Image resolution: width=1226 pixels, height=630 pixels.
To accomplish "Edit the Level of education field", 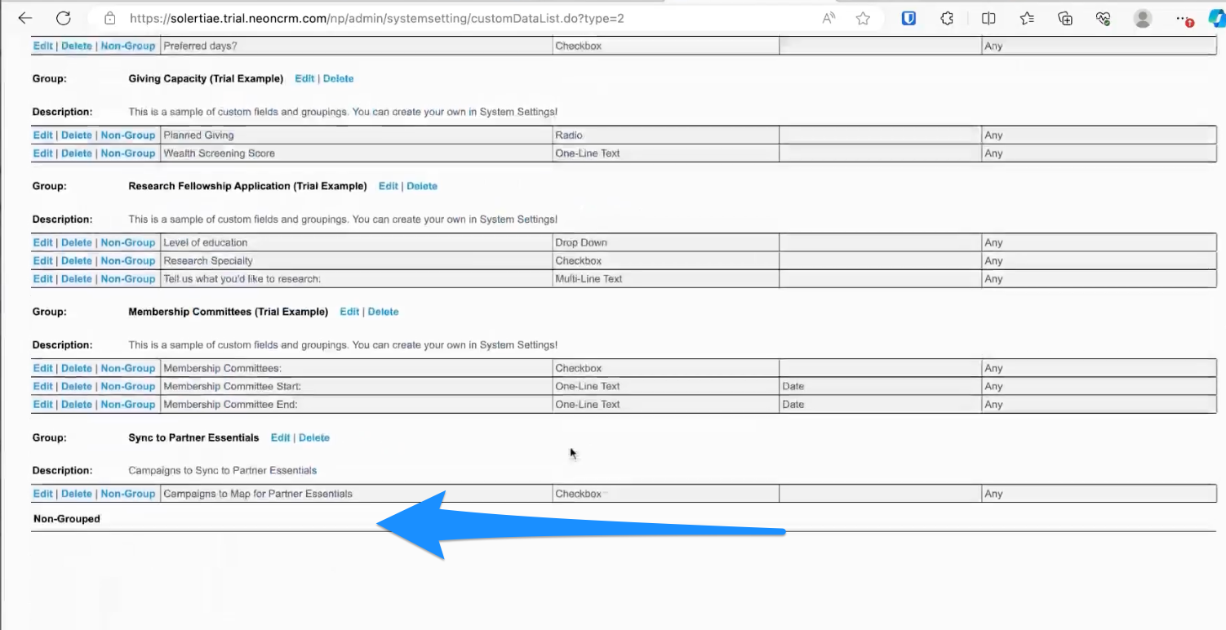I will point(42,242).
